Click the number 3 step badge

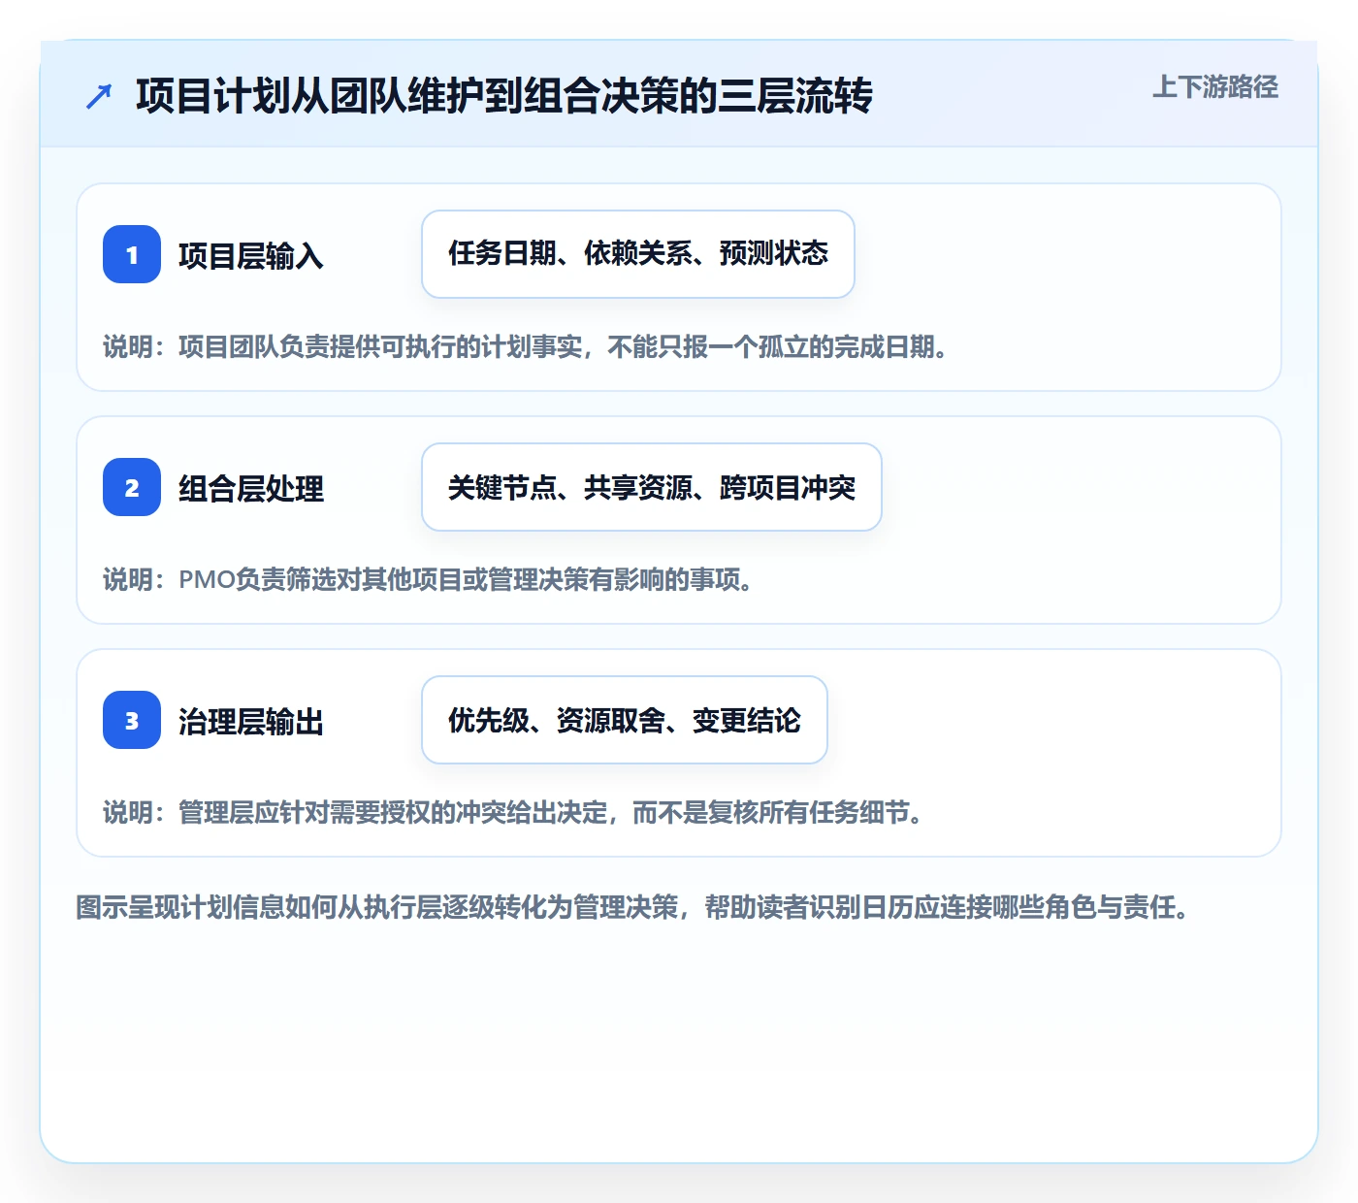132,720
